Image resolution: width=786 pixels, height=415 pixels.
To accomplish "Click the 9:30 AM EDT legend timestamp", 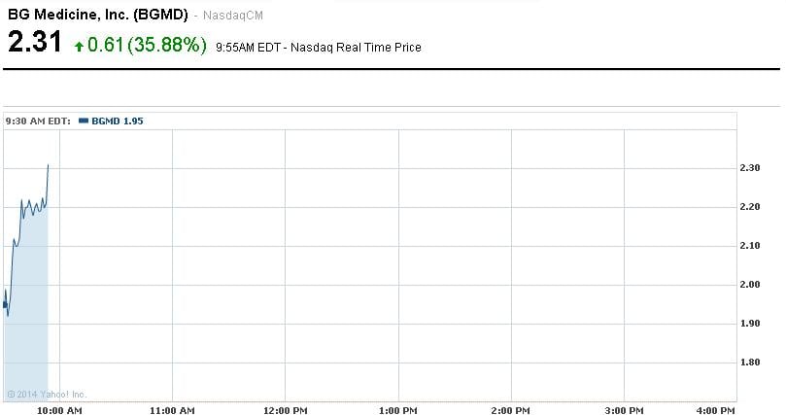I will pos(37,121).
